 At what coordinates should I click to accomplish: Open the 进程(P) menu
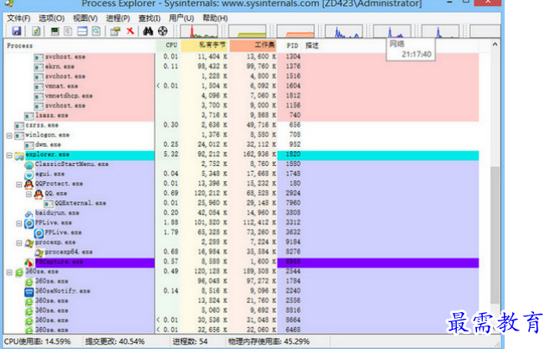(x=116, y=17)
